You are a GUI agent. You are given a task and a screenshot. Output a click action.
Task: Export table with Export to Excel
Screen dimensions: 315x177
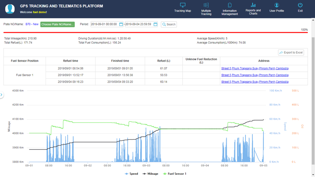pyautogui.click(x=291, y=52)
